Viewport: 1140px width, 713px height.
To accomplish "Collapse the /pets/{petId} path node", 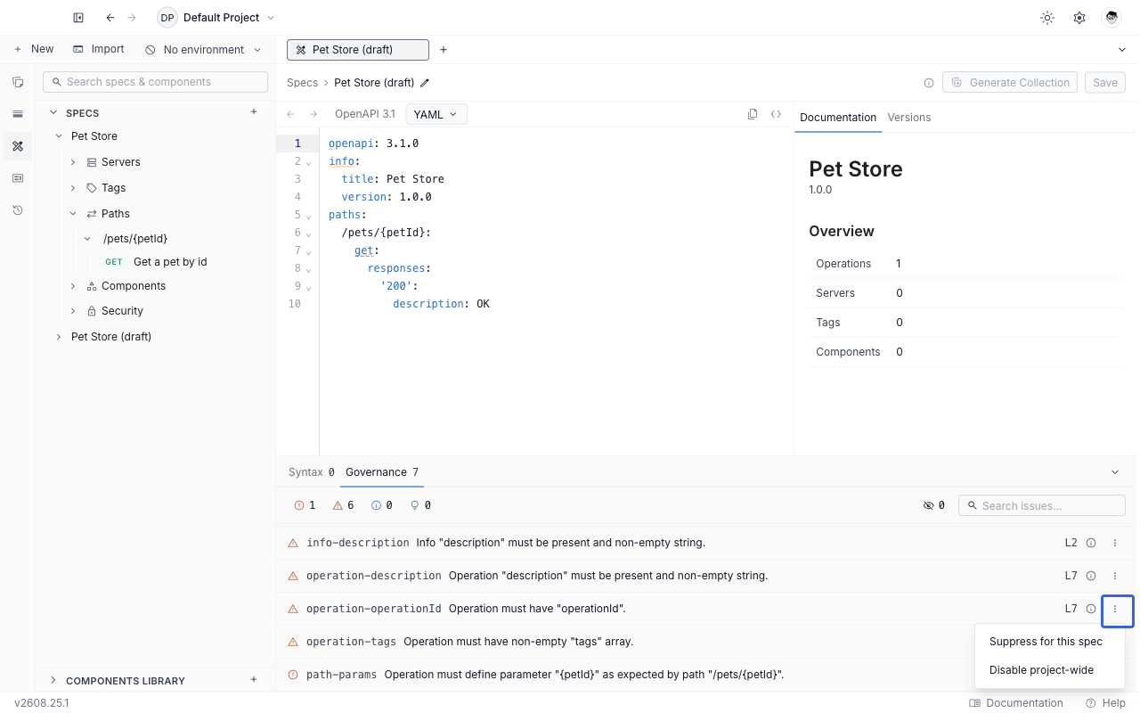I will point(87,239).
